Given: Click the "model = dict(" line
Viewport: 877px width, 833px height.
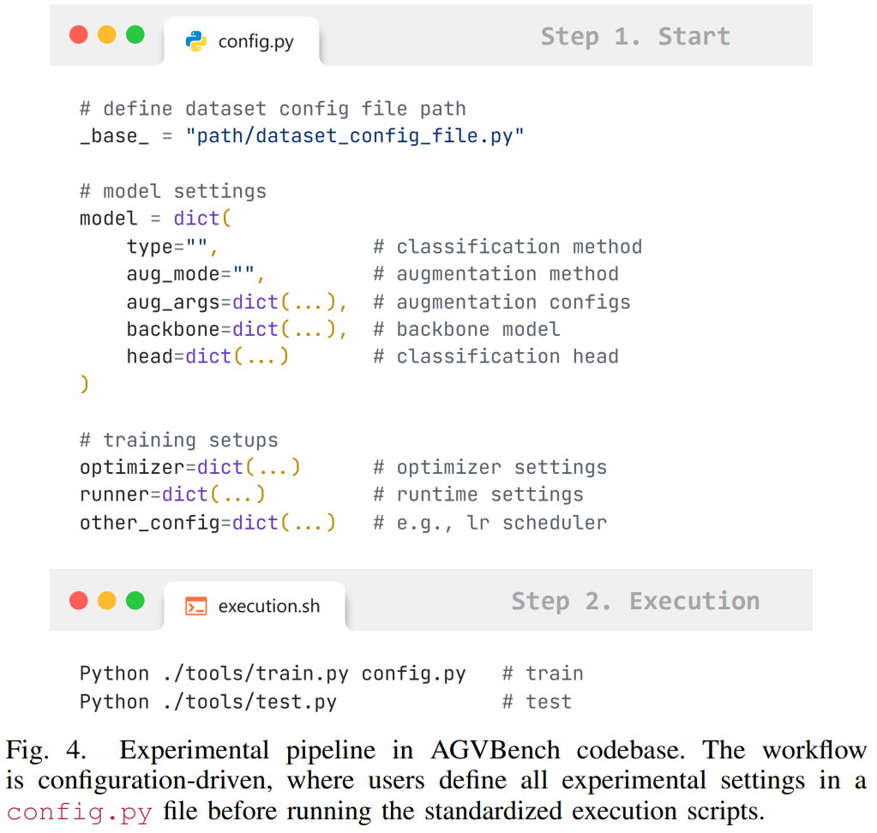Looking at the screenshot, I should coord(155,219).
